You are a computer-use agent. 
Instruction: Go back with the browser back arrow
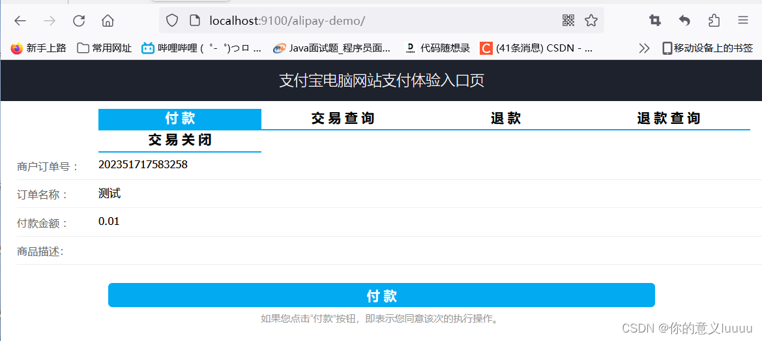click(20, 20)
